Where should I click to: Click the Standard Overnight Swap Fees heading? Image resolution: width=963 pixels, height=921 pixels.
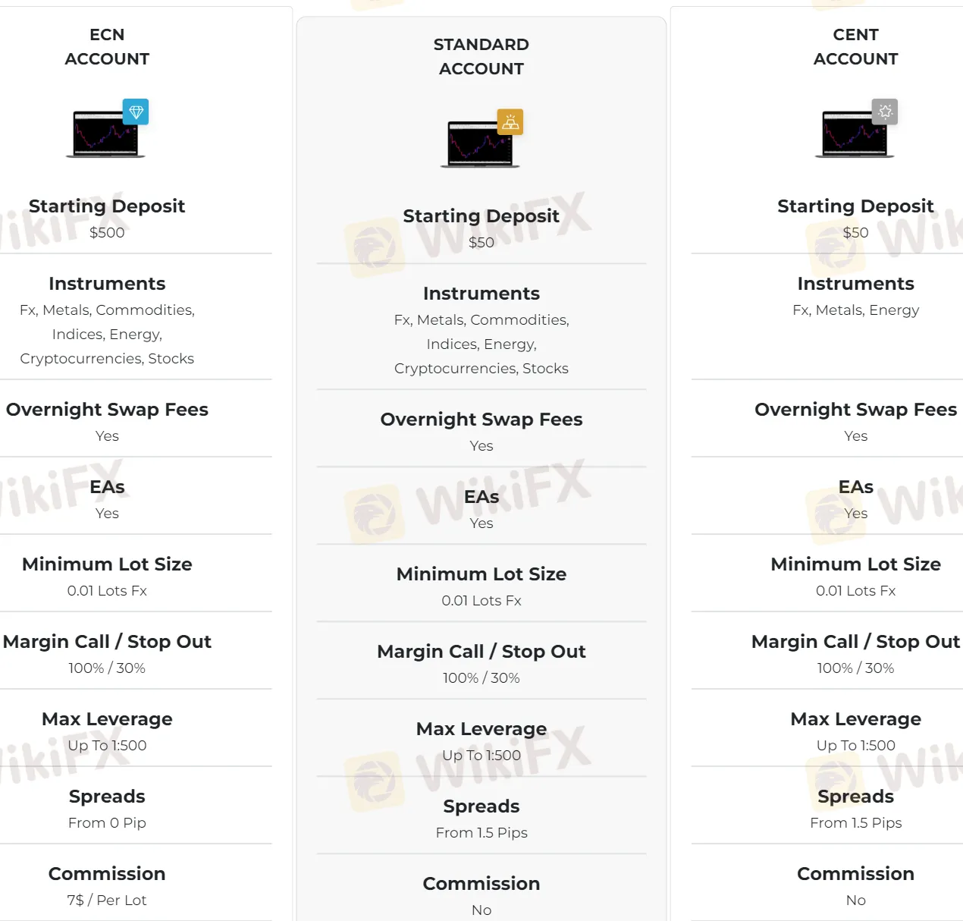pyautogui.click(x=482, y=420)
